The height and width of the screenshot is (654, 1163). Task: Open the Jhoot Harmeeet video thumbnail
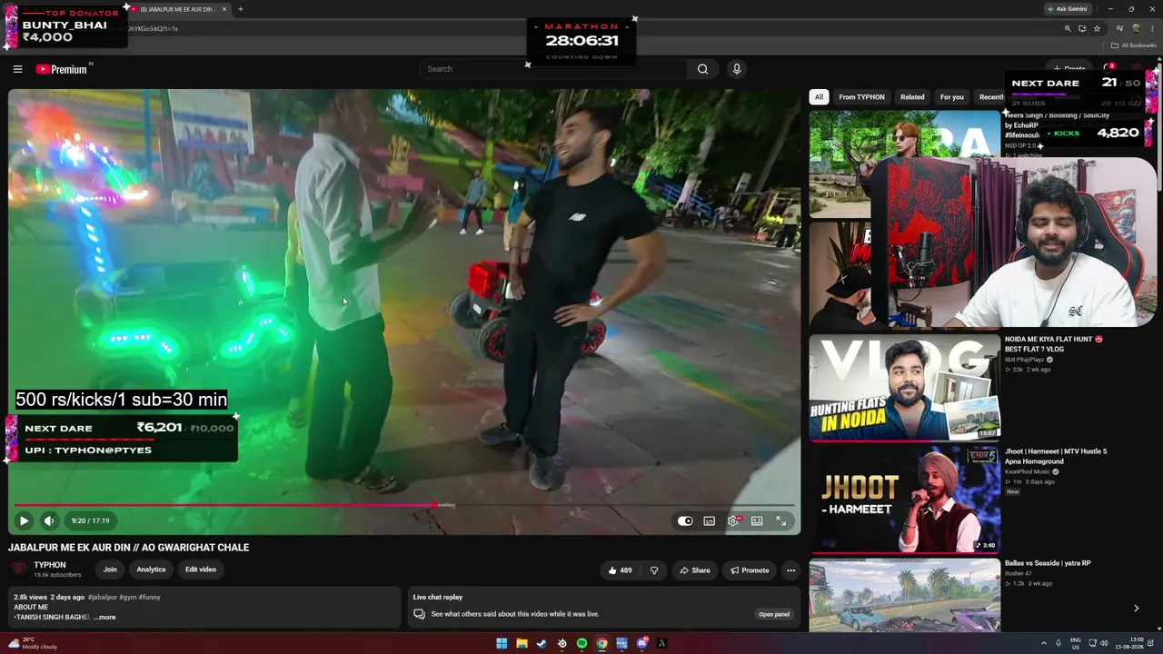(904, 500)
